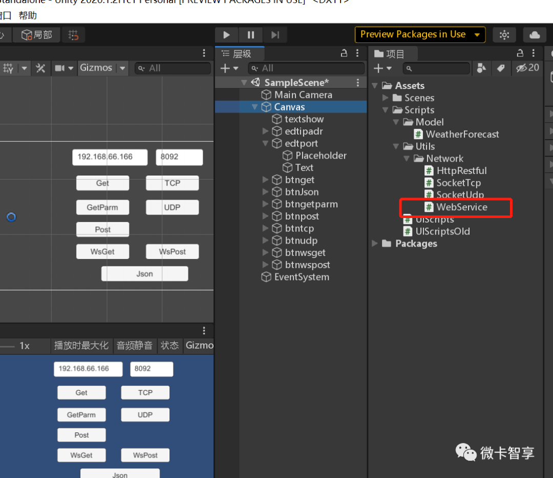This screenshot has width=553, height=478.
Task: Open the Project panel more options menu
Action: coord(533,53)
